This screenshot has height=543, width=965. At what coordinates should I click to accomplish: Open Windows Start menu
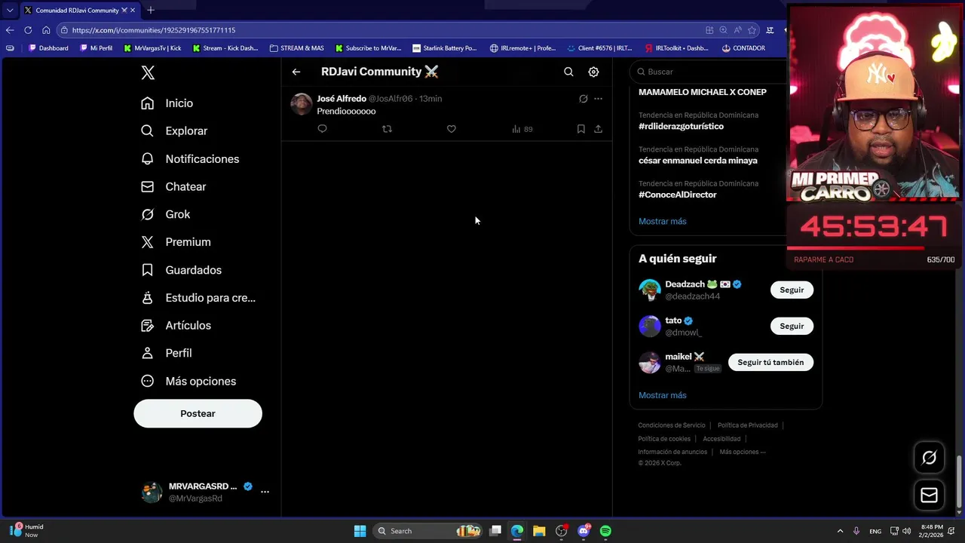point(360,531)
